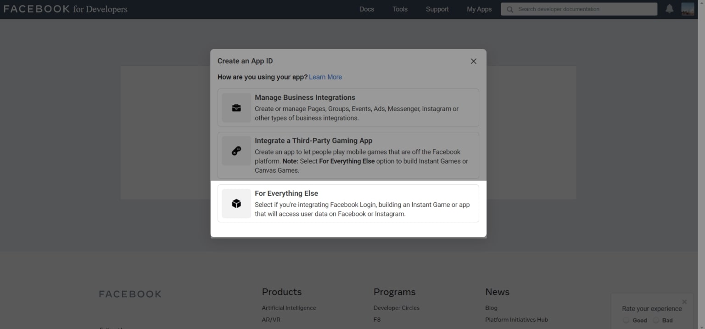Open the profile picture thumbnail in header
This screenshot has width=705, height=329.
tap(688, 9)
